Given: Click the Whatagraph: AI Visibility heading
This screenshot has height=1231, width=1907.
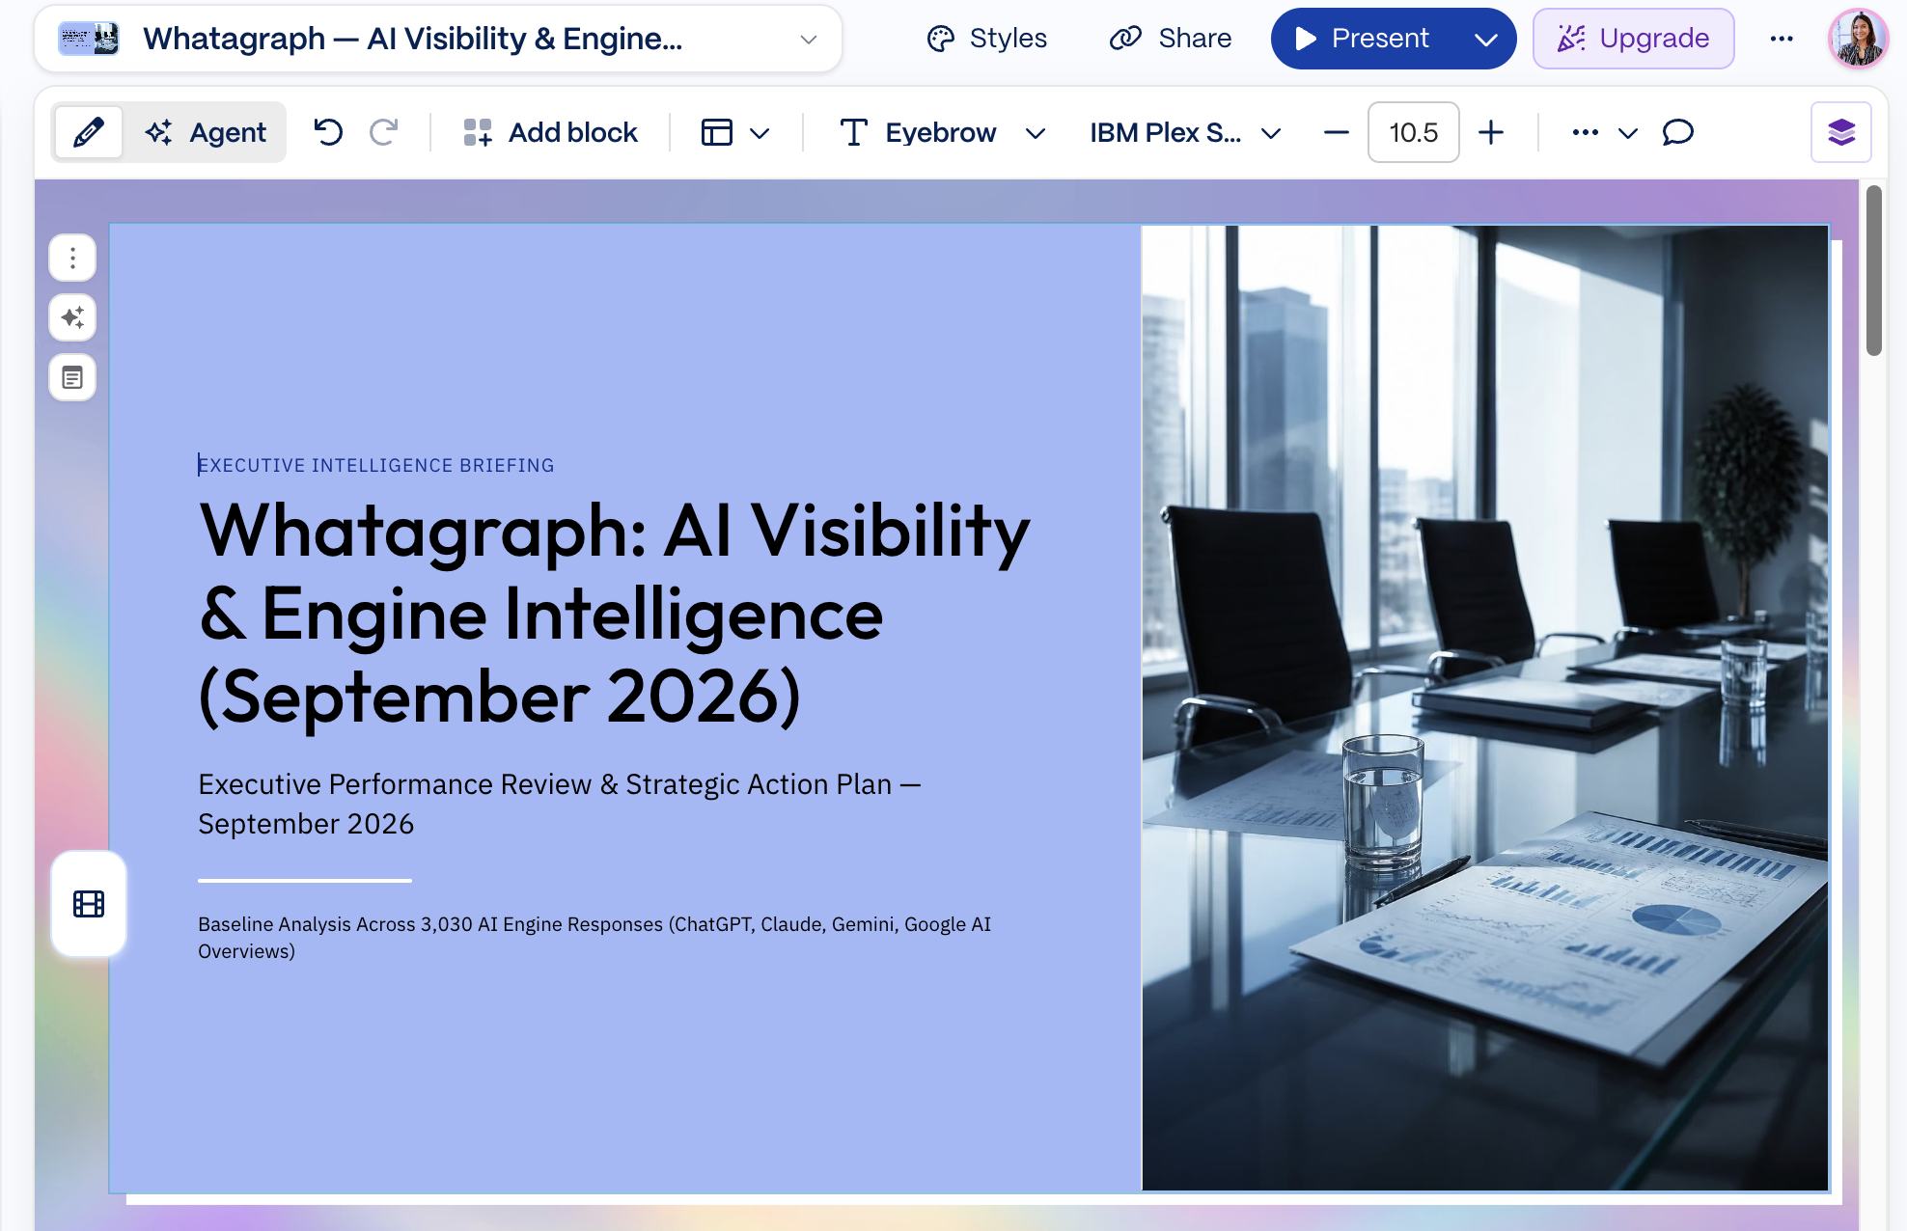Looking at the screenshot, I should tap(614, 614).
